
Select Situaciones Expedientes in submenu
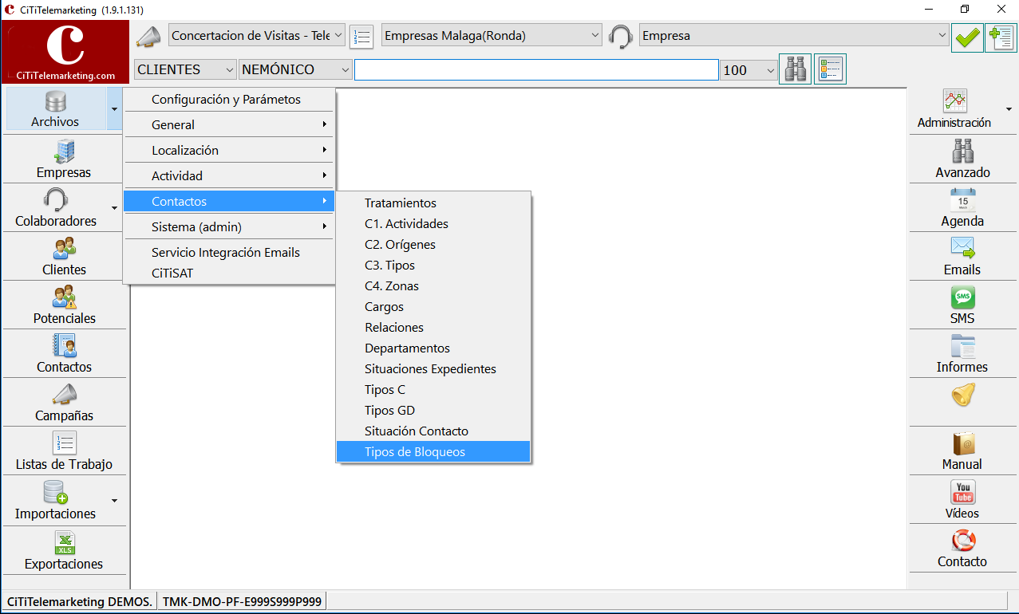point(433,369)
